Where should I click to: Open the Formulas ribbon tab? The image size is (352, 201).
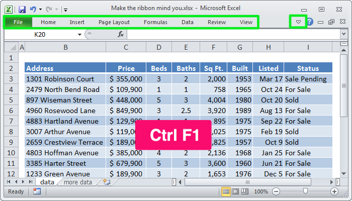click(155, 22)
